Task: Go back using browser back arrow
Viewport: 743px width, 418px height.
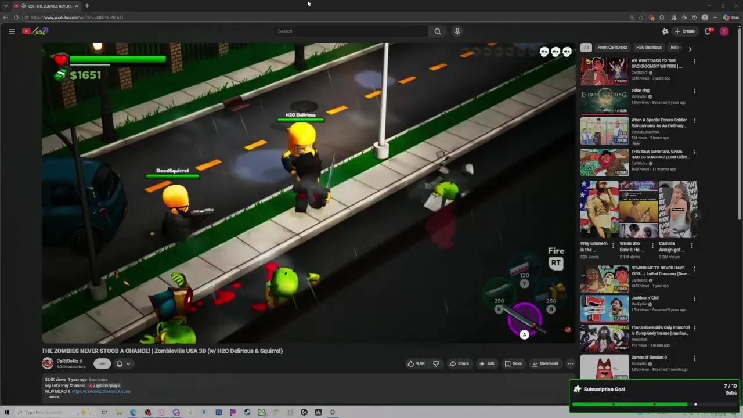Action: [6, 17]
